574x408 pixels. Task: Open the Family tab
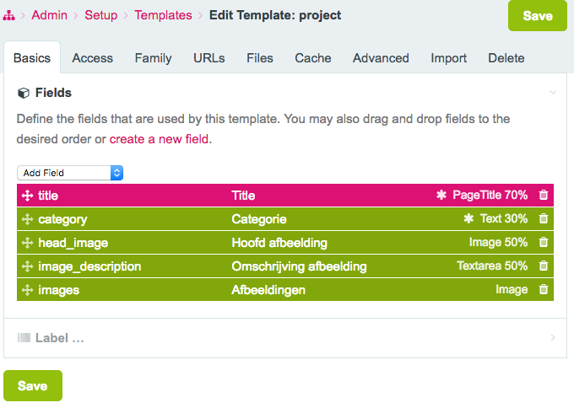coord(153,58)
